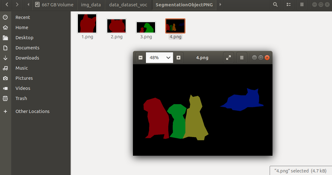
Task: Show earlier path segments with left triangle
Action: [x=28, y=4]
